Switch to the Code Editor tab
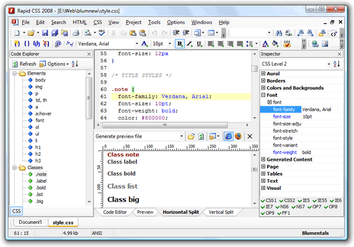354x247 pixels. coord(115,212)
